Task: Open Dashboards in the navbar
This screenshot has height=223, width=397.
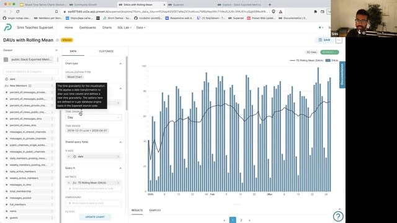Action: 87,27
